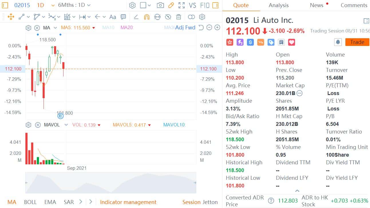The image size is (370, 208).
Task: Toggle the magnet snap drawing mode
Action: [147, 17]
